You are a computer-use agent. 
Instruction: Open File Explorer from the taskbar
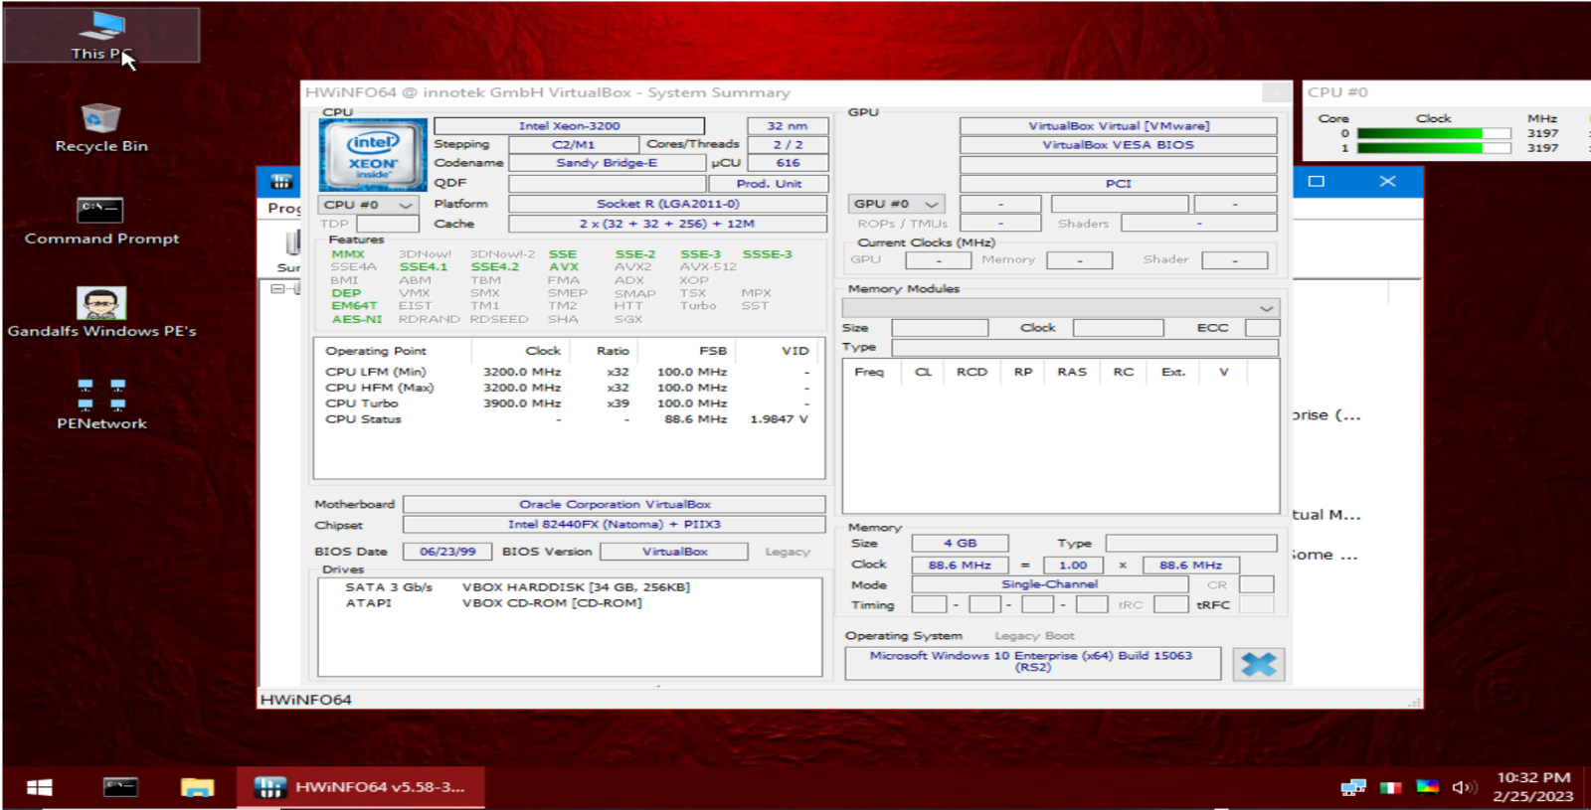[x=198, y=787]
